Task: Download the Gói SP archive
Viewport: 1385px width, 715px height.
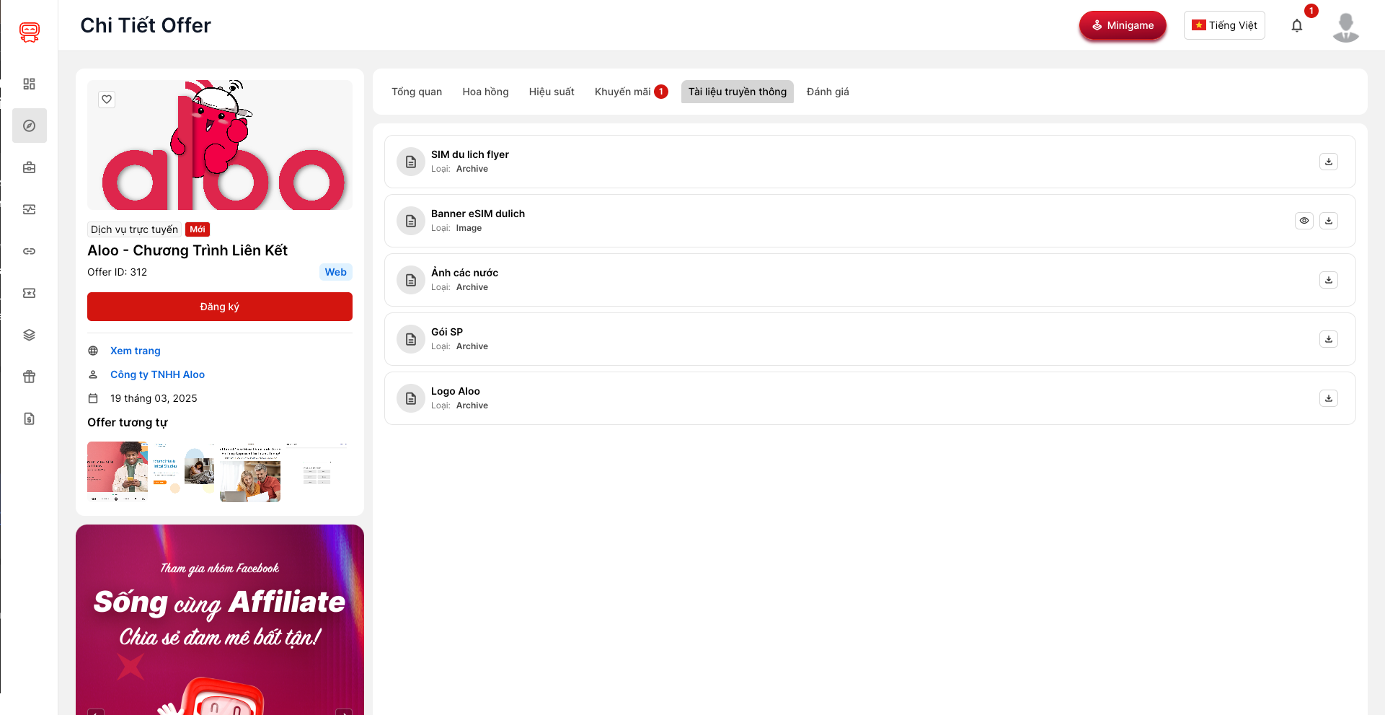Action: point(1328,339)
